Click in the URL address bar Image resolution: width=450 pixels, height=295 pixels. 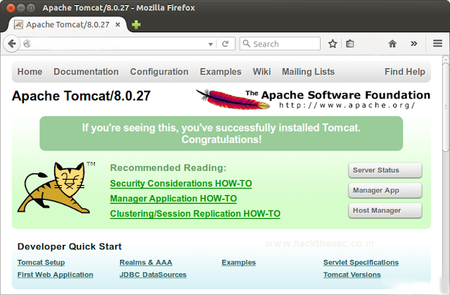(x=120, y=44)
